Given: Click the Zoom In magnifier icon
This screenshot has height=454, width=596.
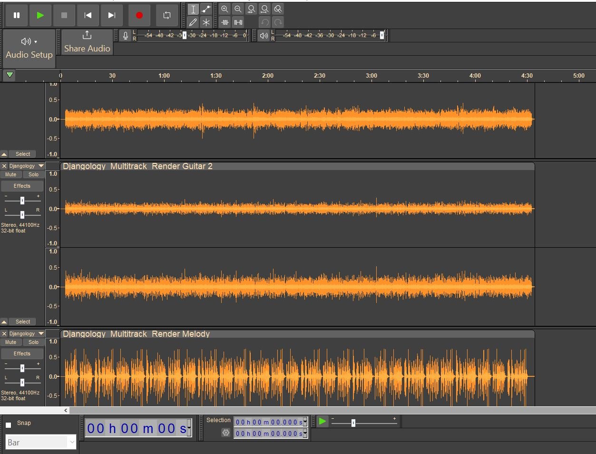Looking at the screenshot, I should click(225, 9).
